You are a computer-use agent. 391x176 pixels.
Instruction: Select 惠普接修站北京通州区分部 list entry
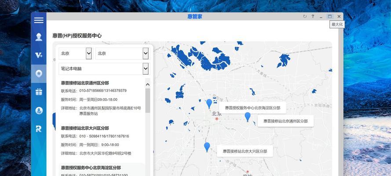coord(85,83)
